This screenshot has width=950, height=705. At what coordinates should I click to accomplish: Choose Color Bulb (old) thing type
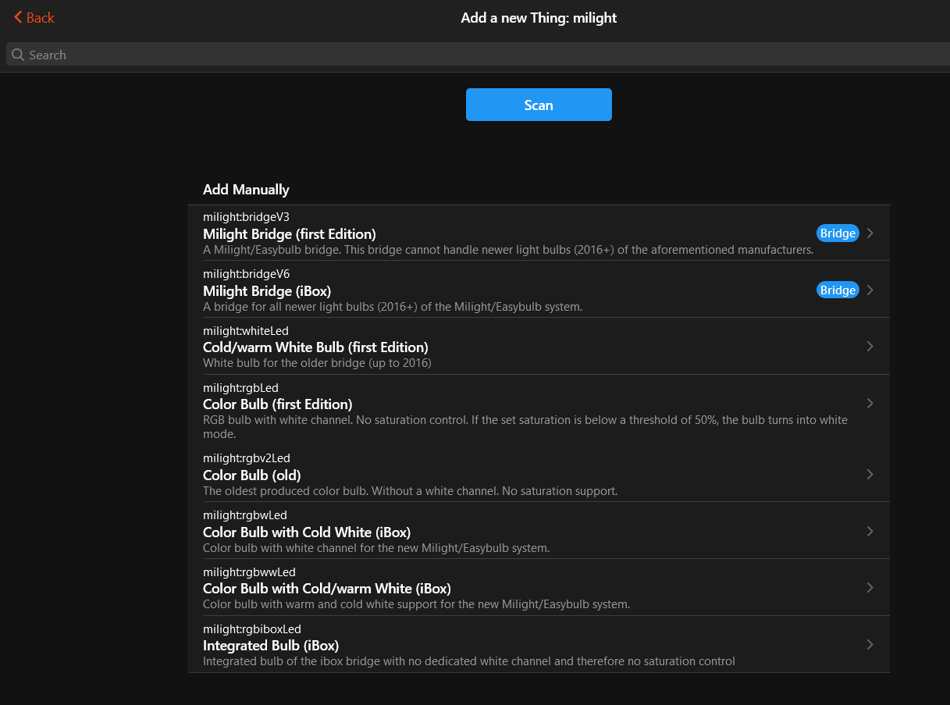point(251,475)
